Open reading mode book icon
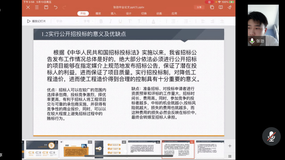This screenshot has width=285, height=160. point(221,7)
